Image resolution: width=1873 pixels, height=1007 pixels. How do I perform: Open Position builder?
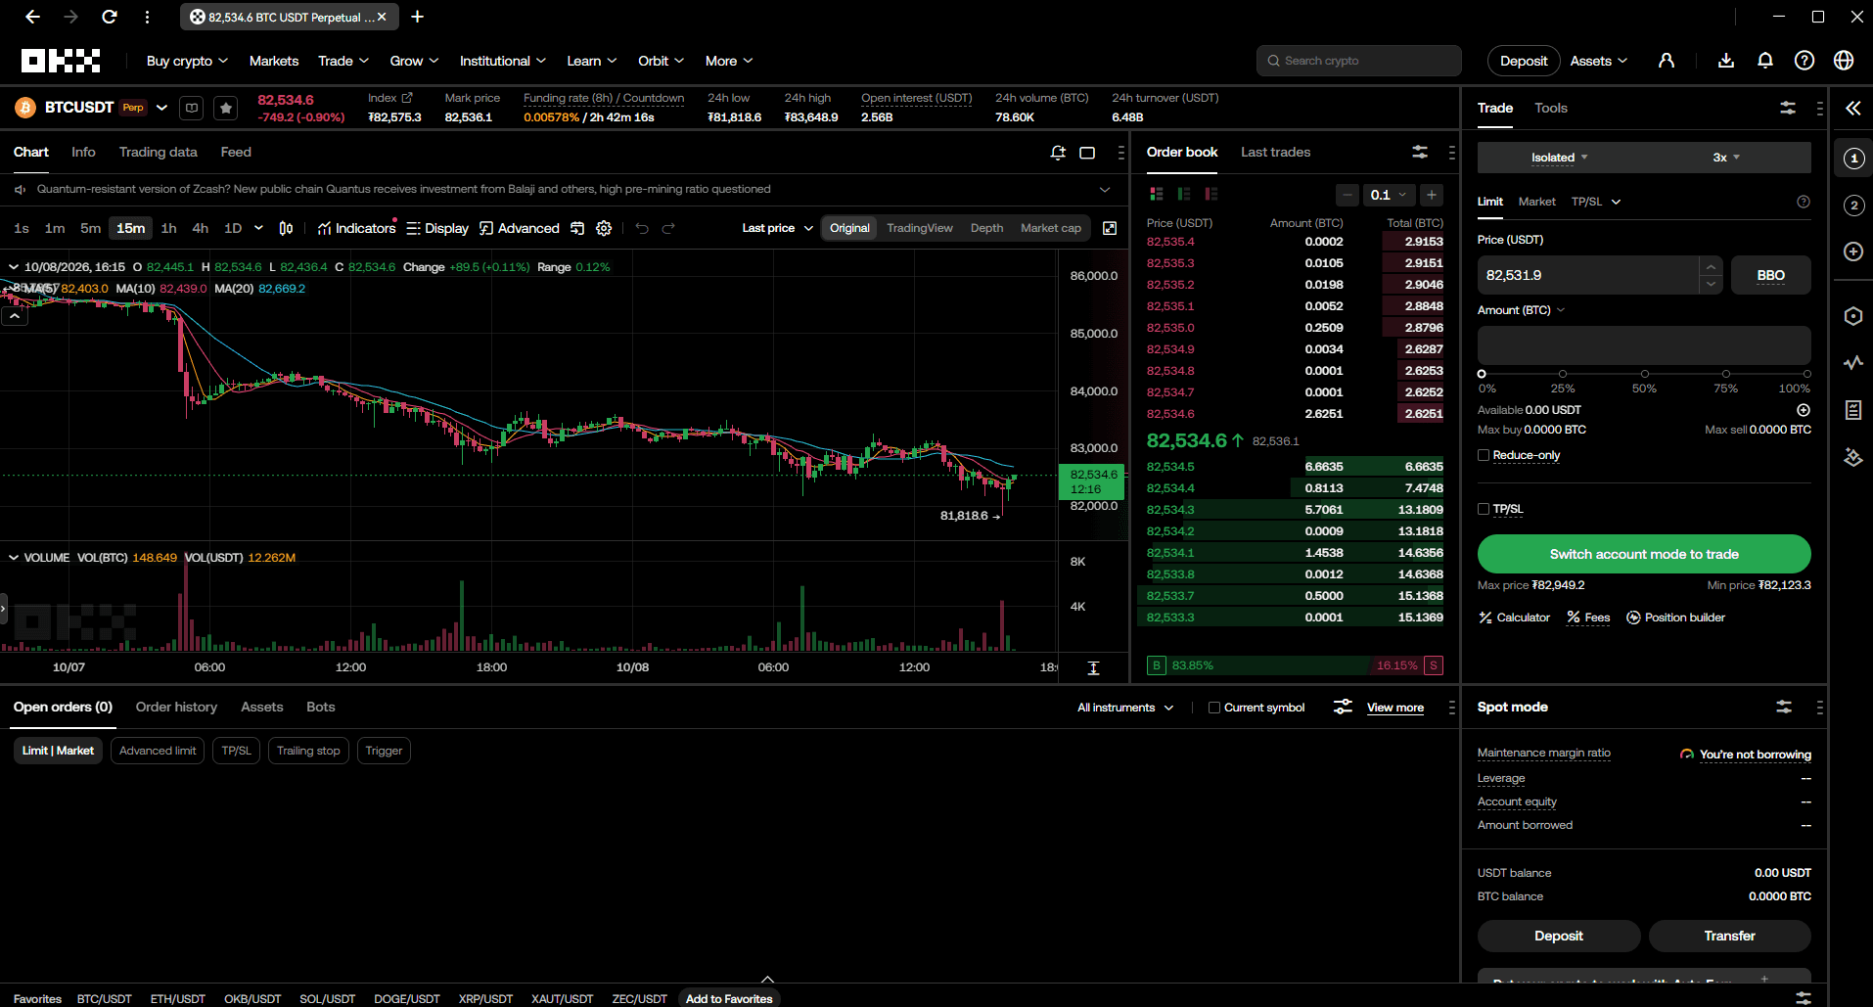coord(1675,618)
